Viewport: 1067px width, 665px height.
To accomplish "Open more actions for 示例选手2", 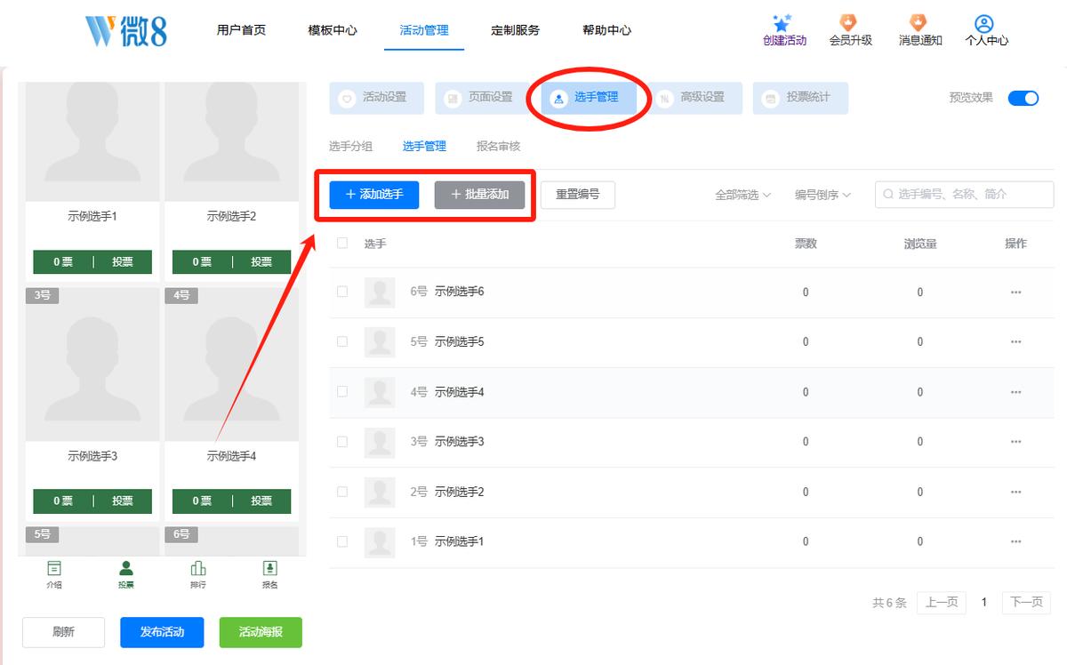I will 1015,492.
